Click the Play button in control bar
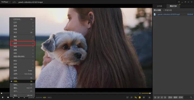194x100 pixels. tap(3, 97)
